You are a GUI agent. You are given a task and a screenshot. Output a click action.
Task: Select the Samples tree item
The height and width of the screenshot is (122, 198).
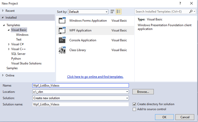12,68
